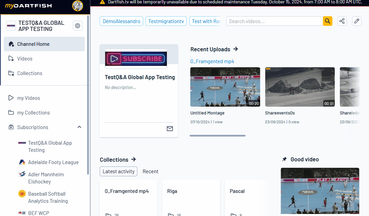Image resolution: width=369 pixels, height=216 pixels.
Task: Open BEF WCP subscription
Action: (x=39, y=213)
